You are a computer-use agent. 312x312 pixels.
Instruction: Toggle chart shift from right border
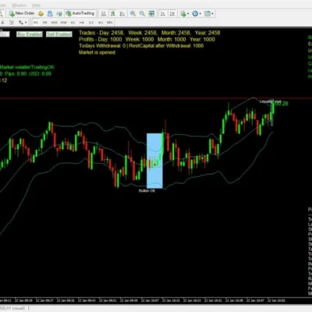coord(172,13)
